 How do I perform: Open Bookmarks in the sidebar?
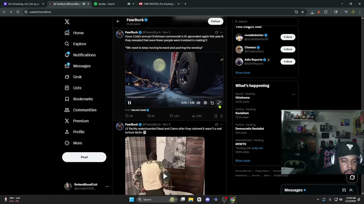[79, 99]
